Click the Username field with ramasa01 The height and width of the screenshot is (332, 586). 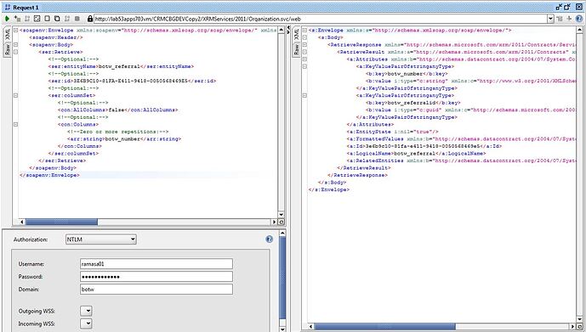[156, 264]
